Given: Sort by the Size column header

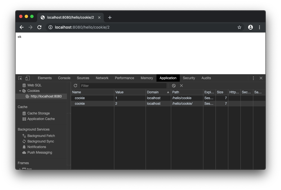Looking at the screenshot, I should coord(222,92).
